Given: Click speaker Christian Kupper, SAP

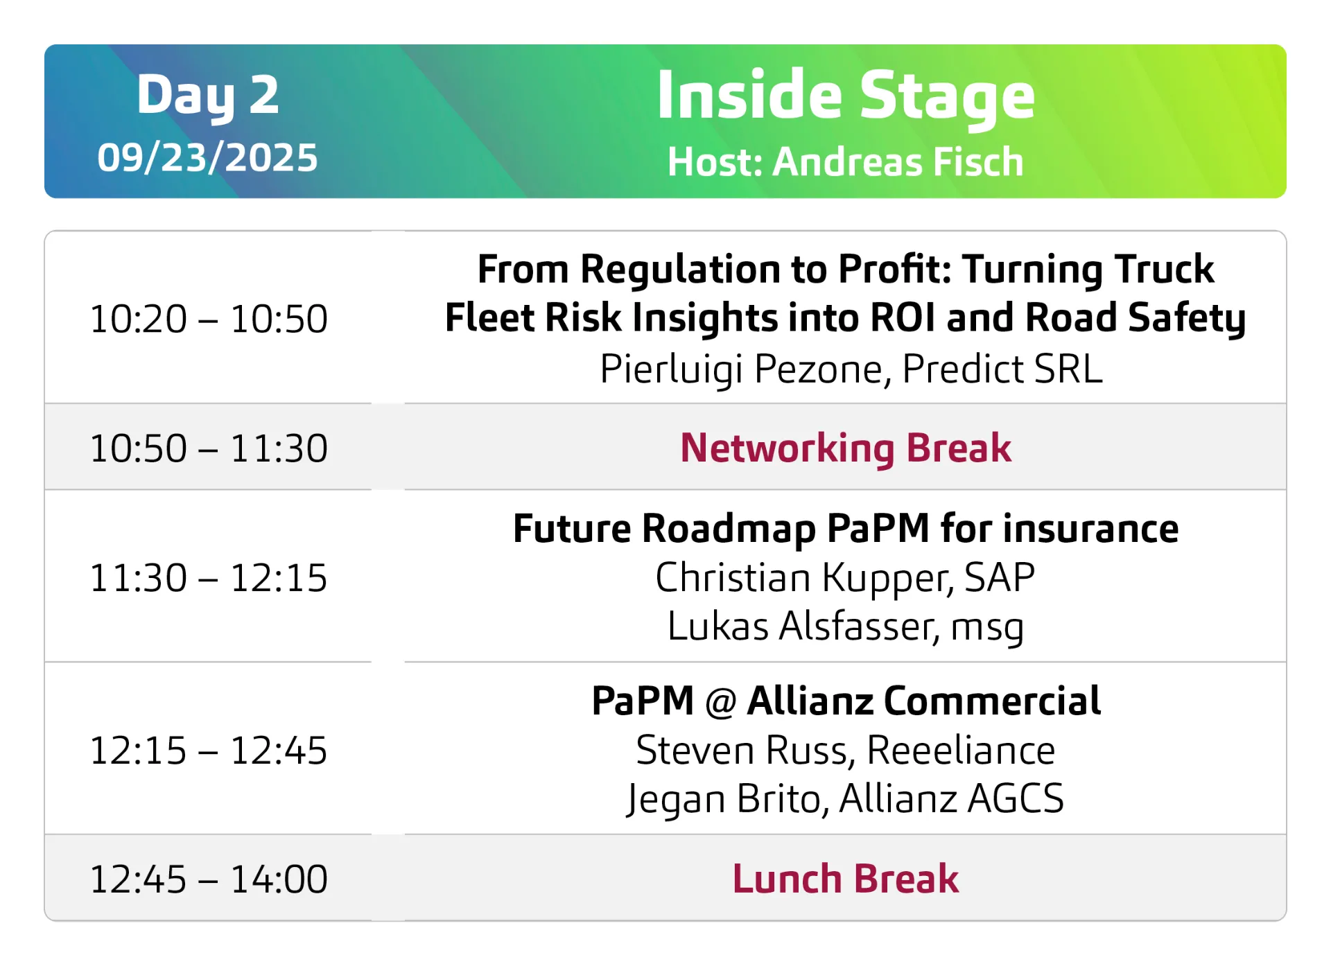Looking at the screenshot, I should tap(845, 577).
